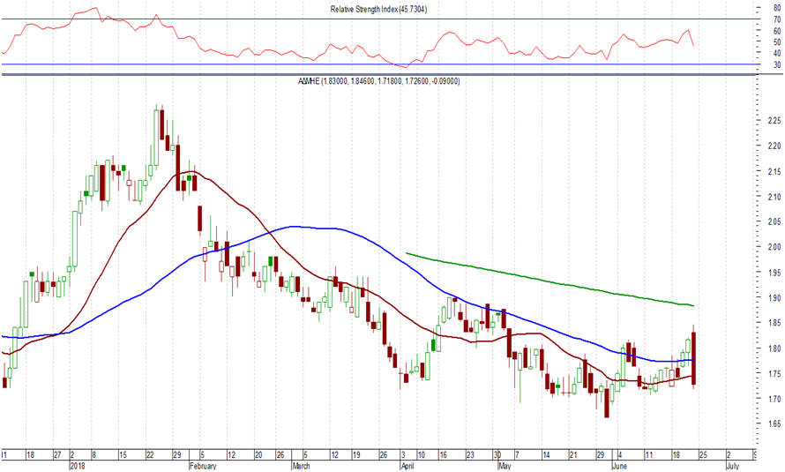Click the price axis label 1.75
The height and width of the screenshot is (472, 785).
click(x=774, y=374)
